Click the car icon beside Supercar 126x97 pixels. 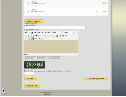pyautogui.click(x=34, y=11)
